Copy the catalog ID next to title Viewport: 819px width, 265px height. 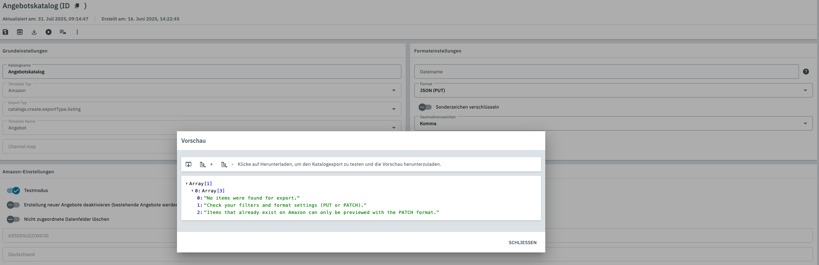click(x=77, y=6)
